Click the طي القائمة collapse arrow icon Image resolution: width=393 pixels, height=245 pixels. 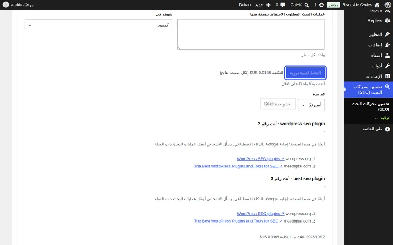coord(388,129)
